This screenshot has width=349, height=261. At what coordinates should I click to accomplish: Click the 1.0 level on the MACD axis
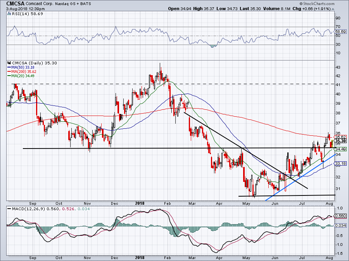coord(340,209)
